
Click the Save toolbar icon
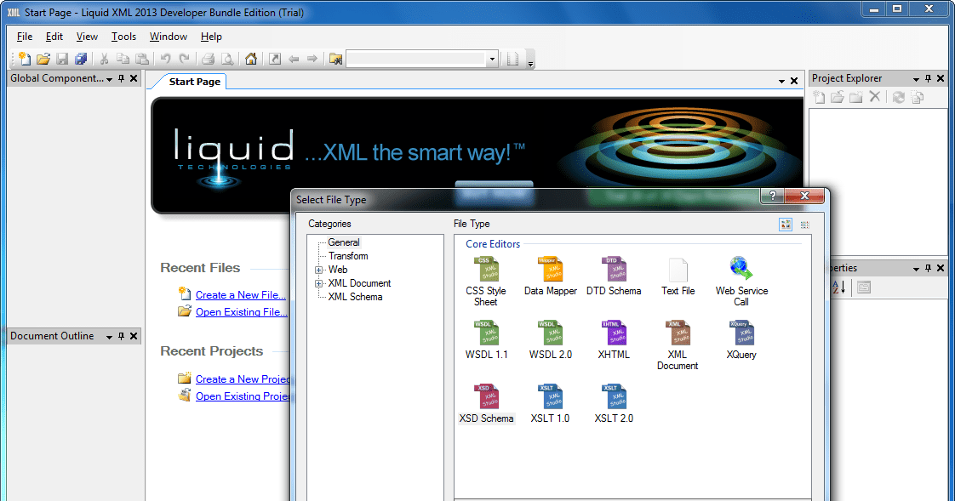[x=62, y=59]
